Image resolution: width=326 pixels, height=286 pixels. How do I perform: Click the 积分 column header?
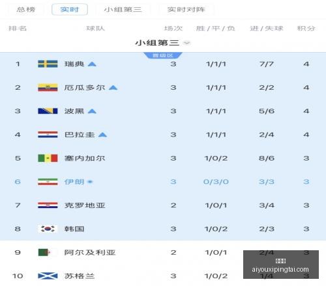(x=306, y=29)
